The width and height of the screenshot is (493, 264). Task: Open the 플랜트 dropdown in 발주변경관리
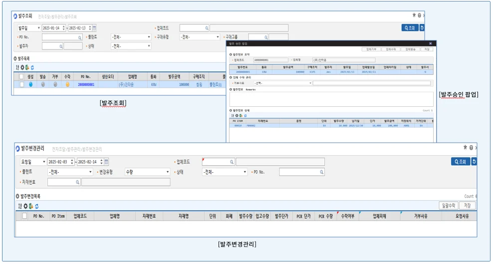[x=70, y=172]
